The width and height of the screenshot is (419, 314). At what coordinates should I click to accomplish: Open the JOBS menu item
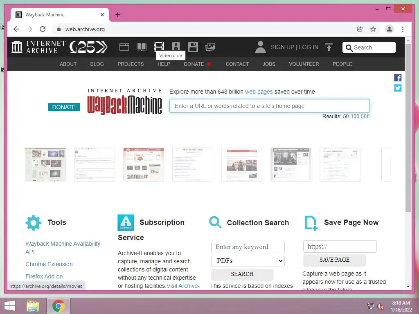[x=269, y=64]
